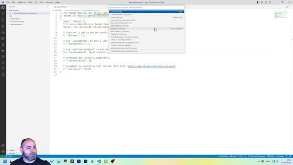This screenshot has height=165, width=293.
Task: Click split editor icon in editor toolbar
Action: click(x=287, y=7)
